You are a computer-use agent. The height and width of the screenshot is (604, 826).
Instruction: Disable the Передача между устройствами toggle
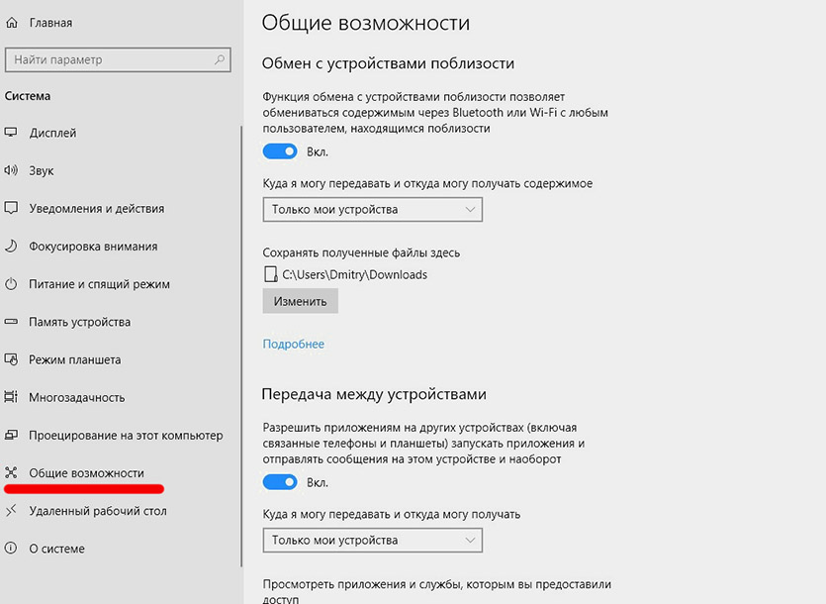pyautogui.click(x=280, y=482)
